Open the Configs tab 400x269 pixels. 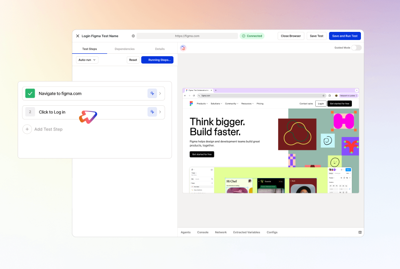click(272, 232)
